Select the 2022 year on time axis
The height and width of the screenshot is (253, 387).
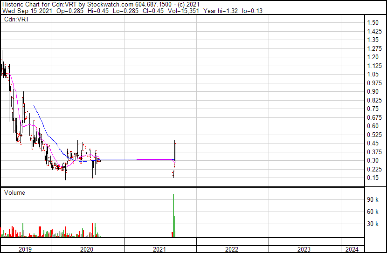(x=232, y=249)
